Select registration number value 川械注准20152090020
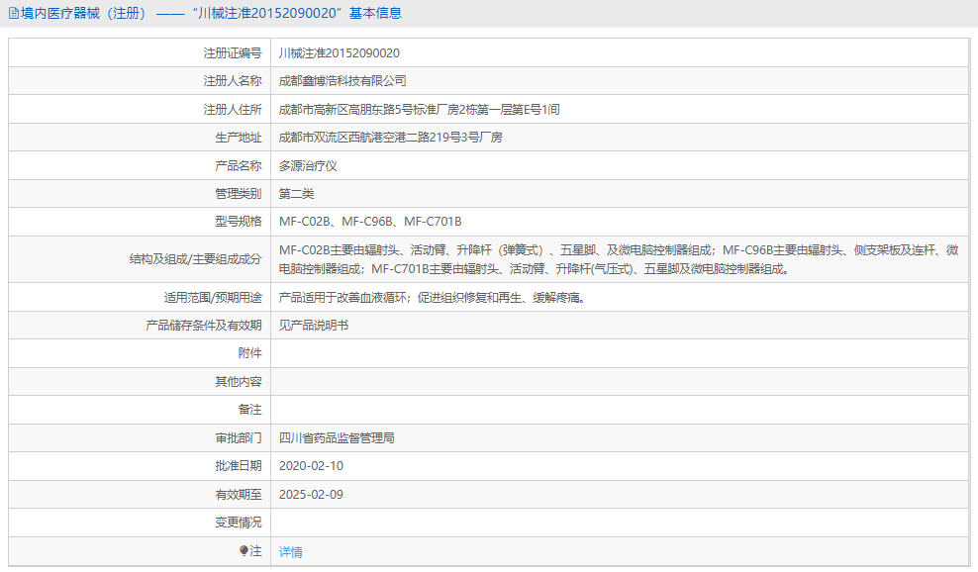The height and width of the screenshot is (572, 978). [x=340, y=53]
